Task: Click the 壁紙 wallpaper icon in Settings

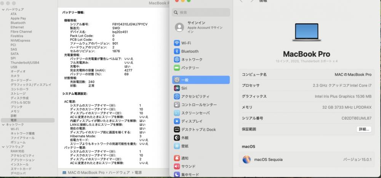Action: (x=177, y=146)
